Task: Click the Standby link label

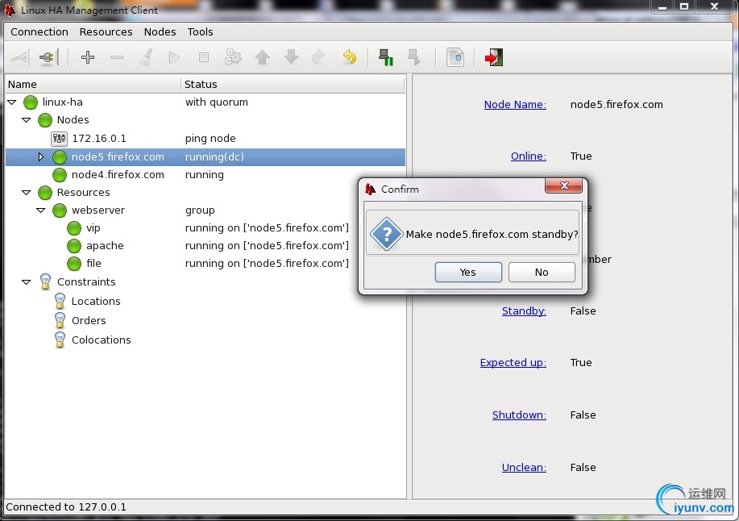Action: click(524, 311)
